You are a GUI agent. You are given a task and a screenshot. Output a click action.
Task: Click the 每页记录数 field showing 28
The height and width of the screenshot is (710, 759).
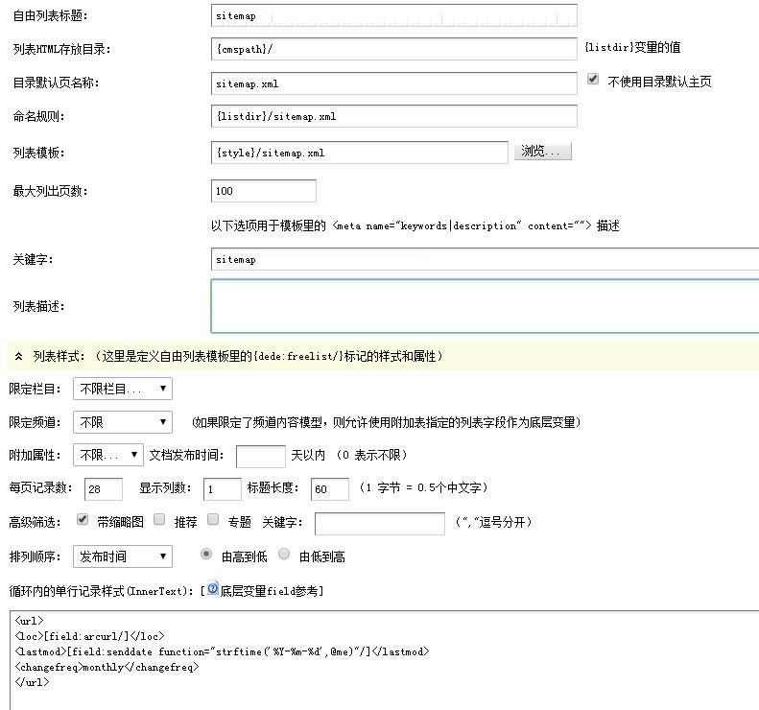pyautogui.click(x=104, y=488)
